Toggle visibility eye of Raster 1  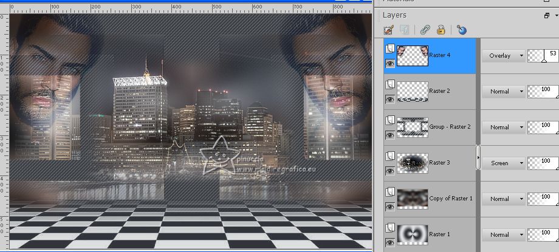[390, 243]
